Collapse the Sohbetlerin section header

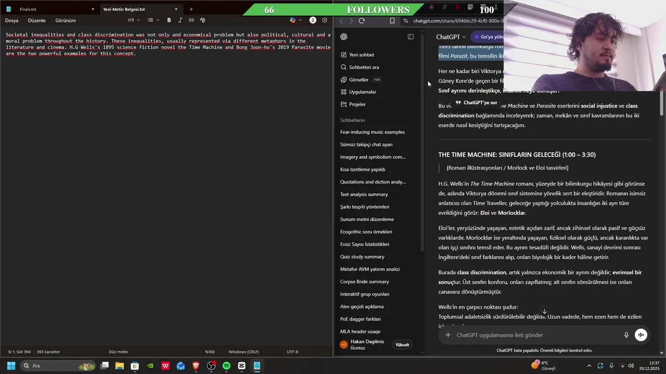[352, 120]
